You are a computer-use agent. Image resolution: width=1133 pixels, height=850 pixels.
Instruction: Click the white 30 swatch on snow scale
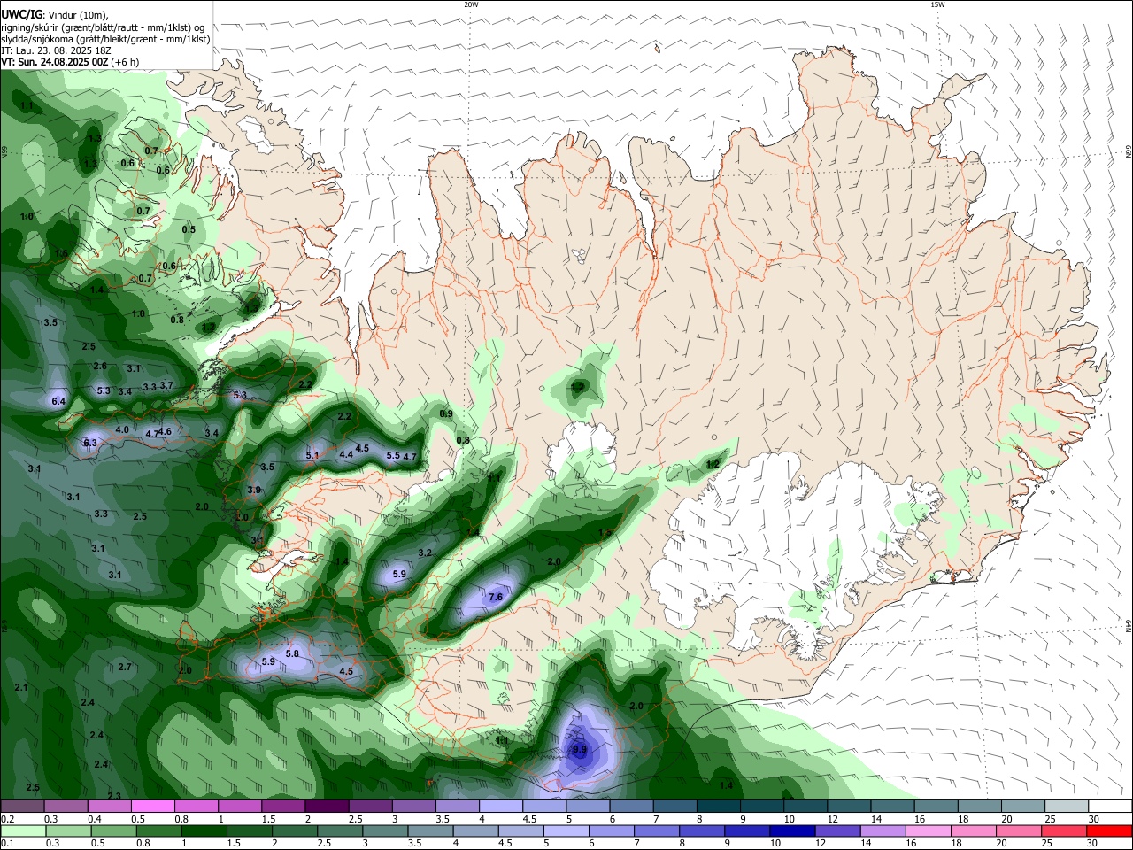1111,807
